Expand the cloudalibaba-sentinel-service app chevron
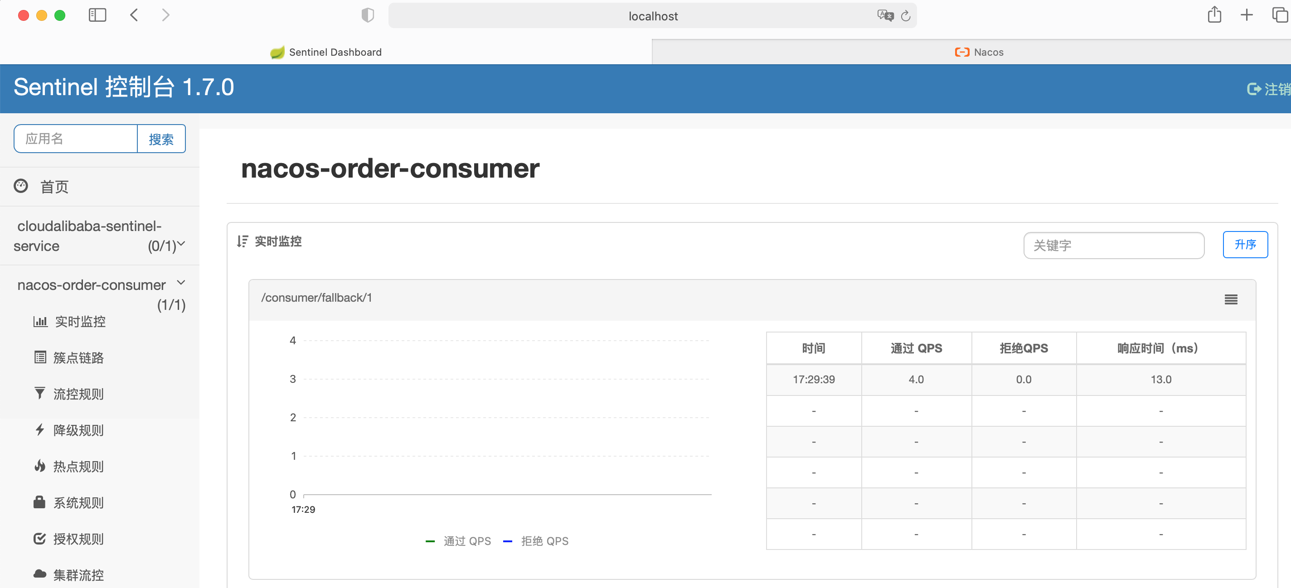 pos(181,244)
